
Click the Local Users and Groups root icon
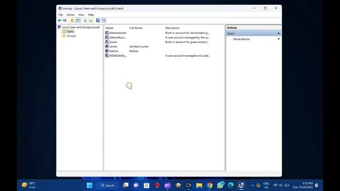[x=59, y=27]
